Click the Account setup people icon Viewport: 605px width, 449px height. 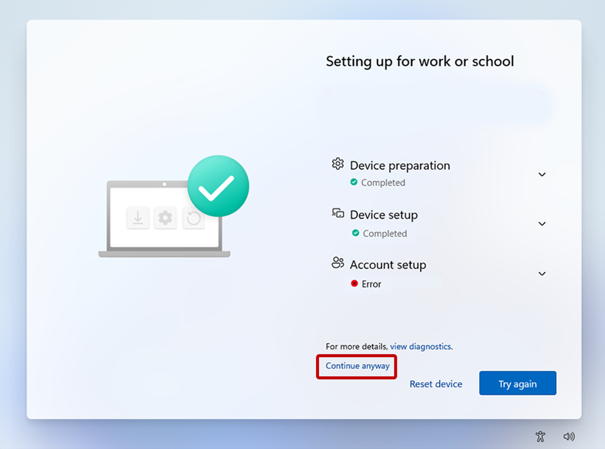click(x=337, y=263)
